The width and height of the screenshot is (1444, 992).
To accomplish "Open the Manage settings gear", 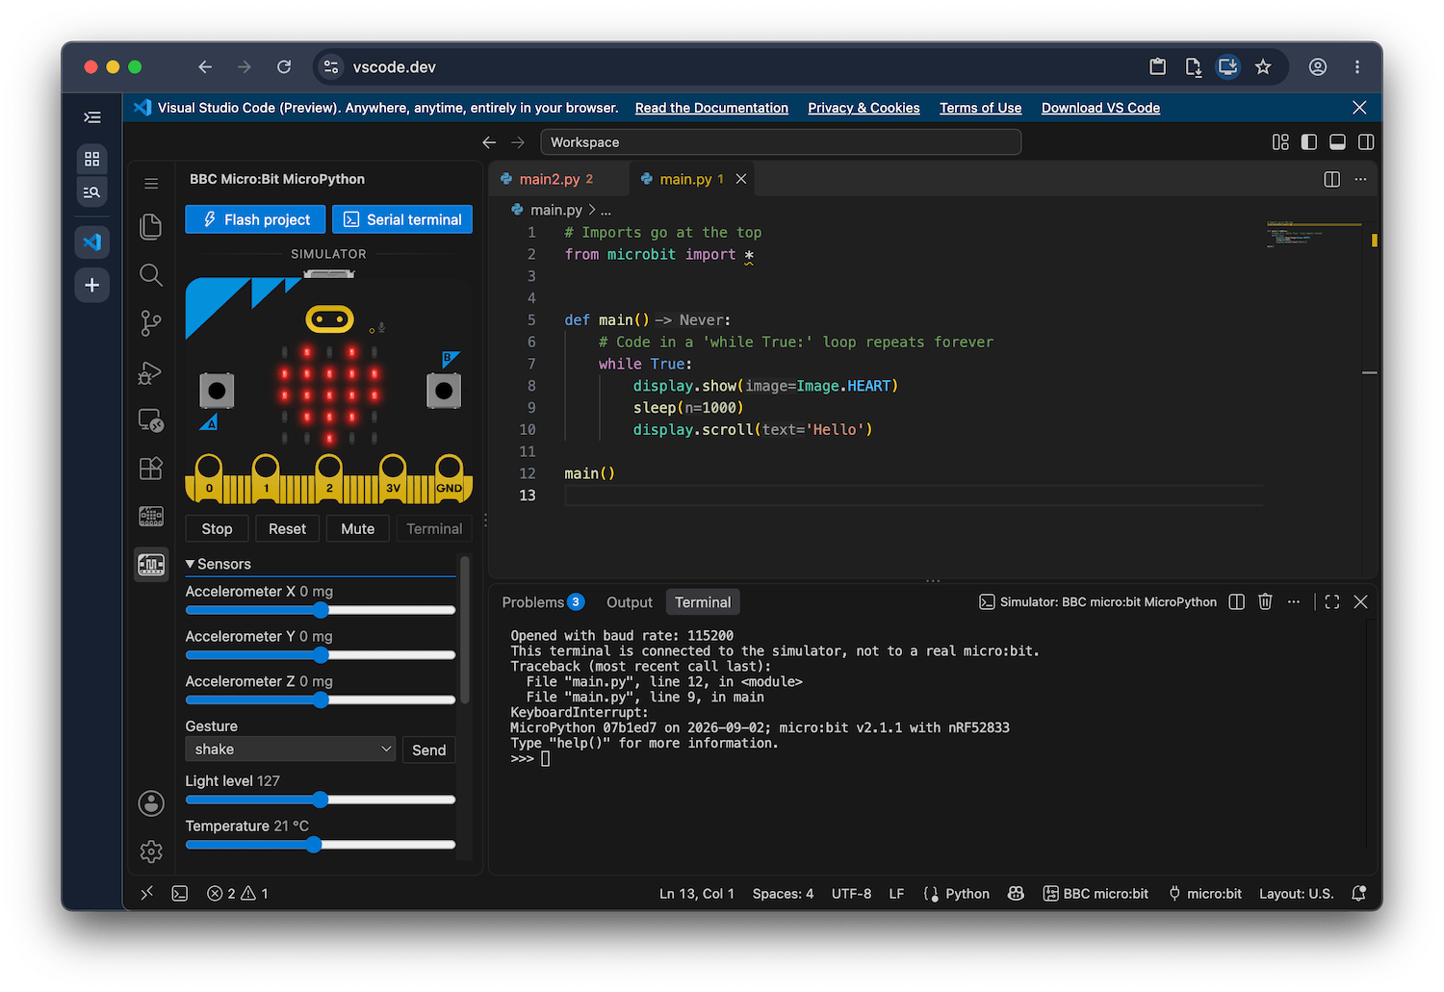I will [x=151, y=852].
